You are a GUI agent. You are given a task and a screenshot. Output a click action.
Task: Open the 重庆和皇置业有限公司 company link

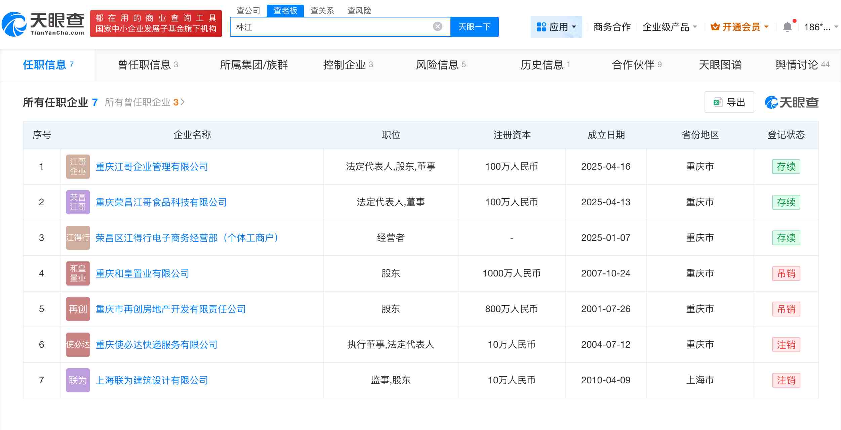[x=142, y=273]
